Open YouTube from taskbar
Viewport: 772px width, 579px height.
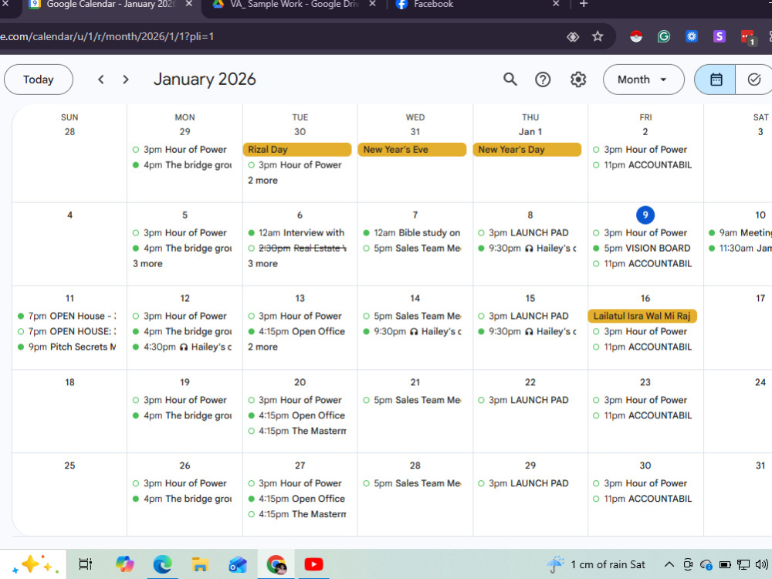pos(313,564)
